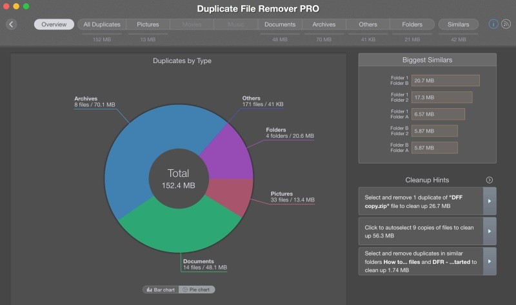Viewport: 516px width, 305px height.
Task: Open the info icon in the toolbar
Action: pos(493,24)
